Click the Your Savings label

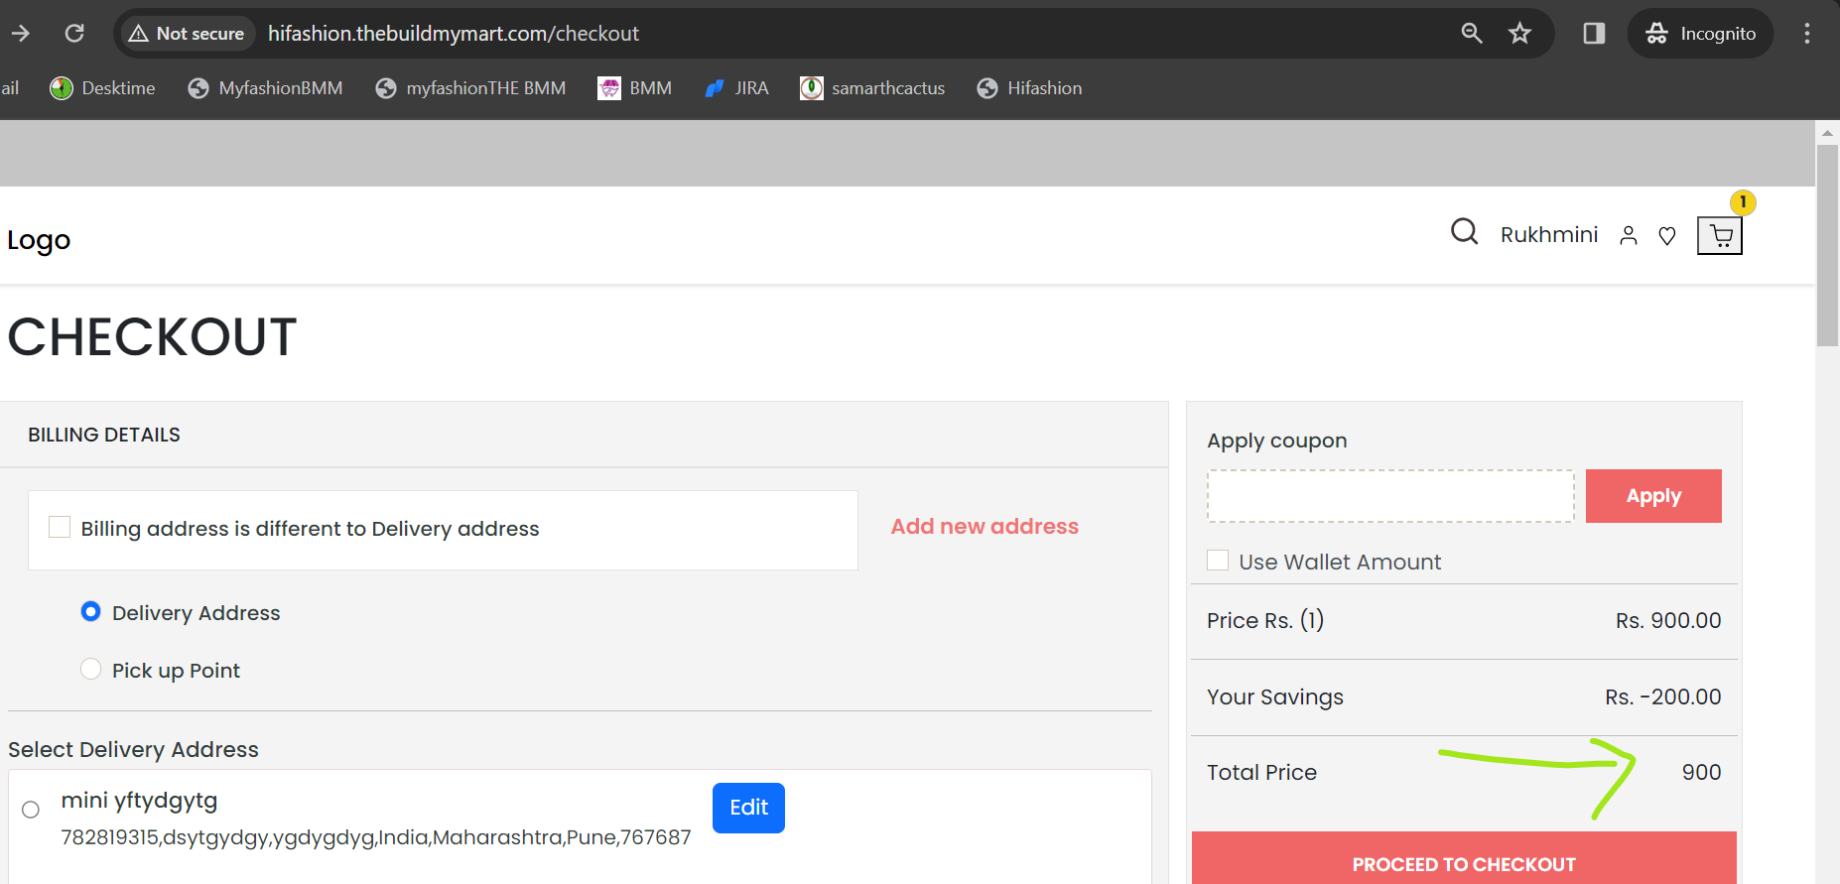[1275, 697]
